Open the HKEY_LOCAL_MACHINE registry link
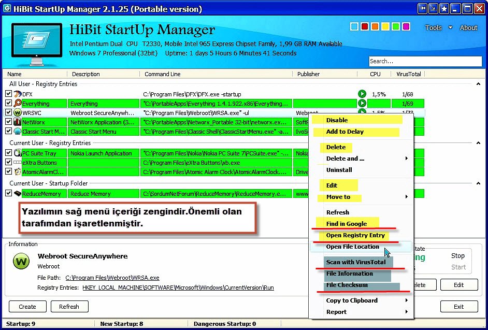This screenshot has height=330, width=488. [x=178, y=288]
